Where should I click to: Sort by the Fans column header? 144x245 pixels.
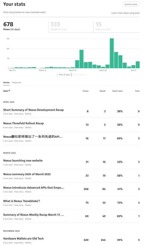point(137,91)
